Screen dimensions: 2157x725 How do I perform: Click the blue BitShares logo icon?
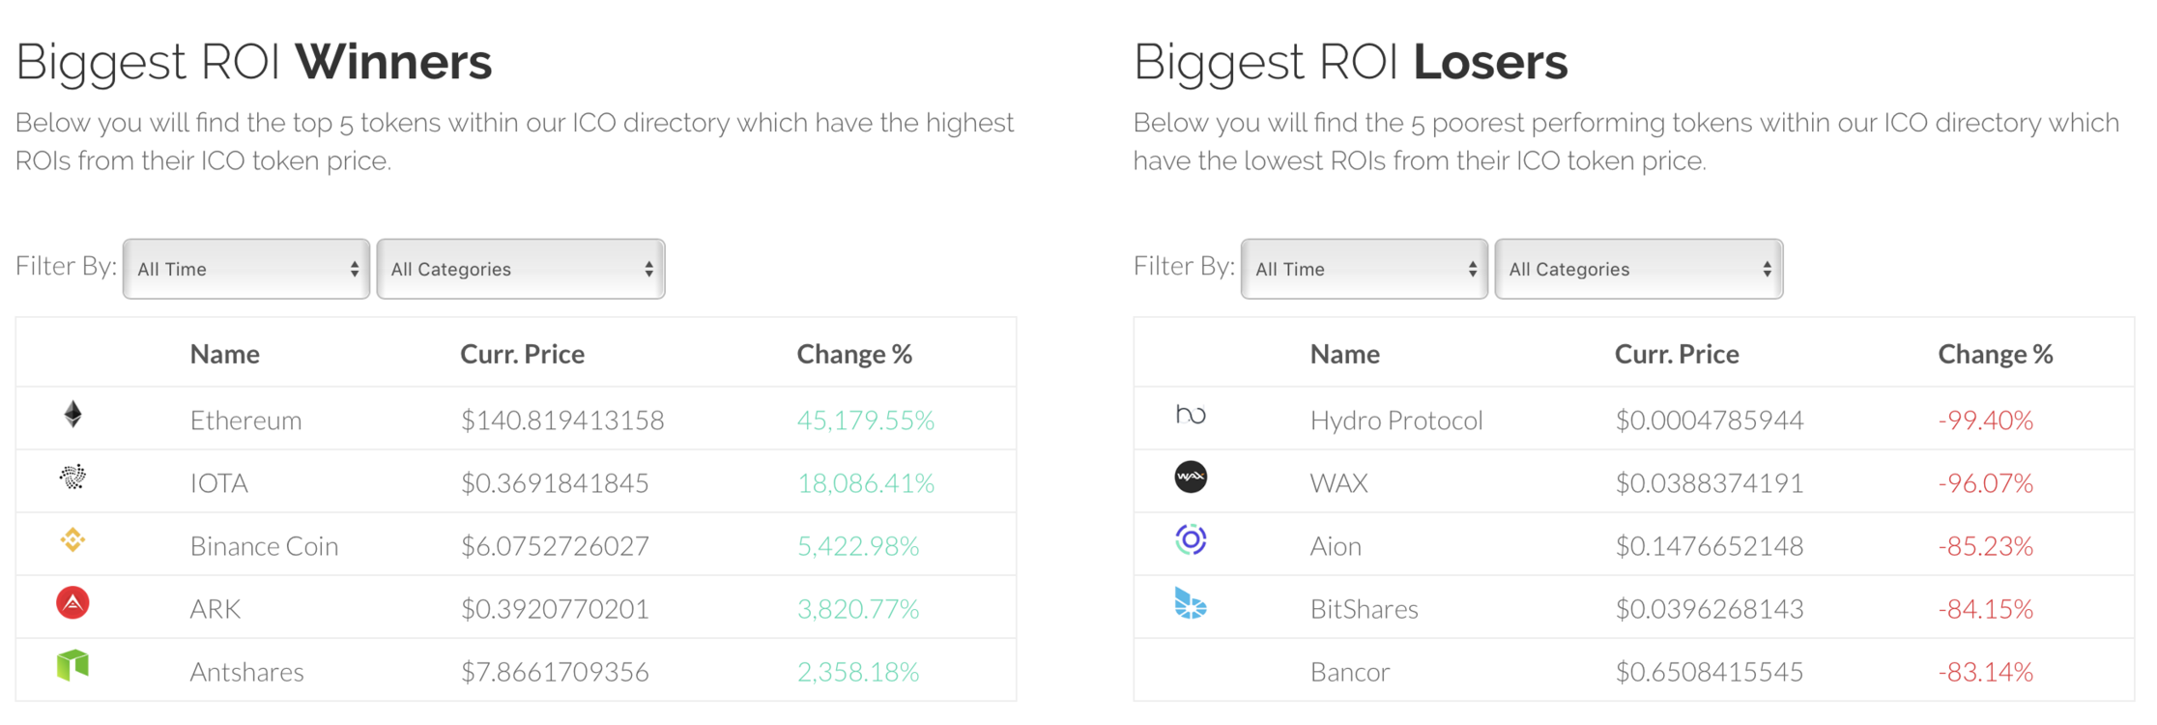point(1191,602)
